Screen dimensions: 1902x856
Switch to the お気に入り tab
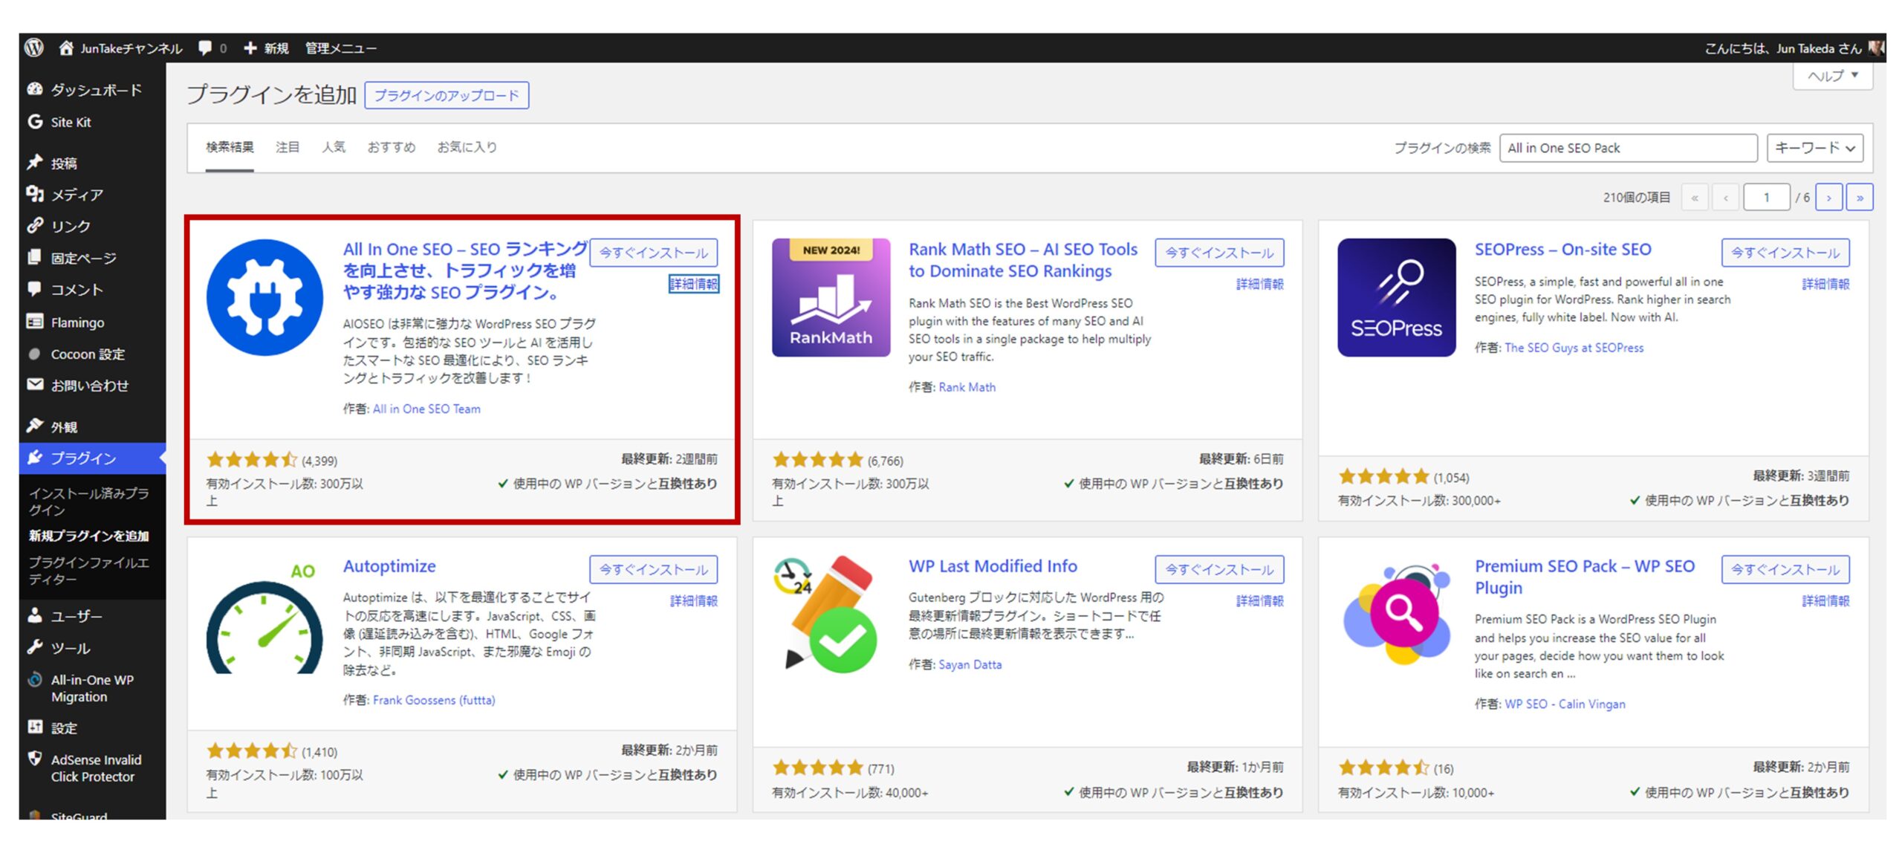(467, 147)
